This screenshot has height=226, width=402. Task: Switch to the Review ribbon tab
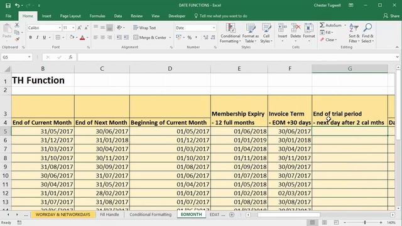pos(137,16)
